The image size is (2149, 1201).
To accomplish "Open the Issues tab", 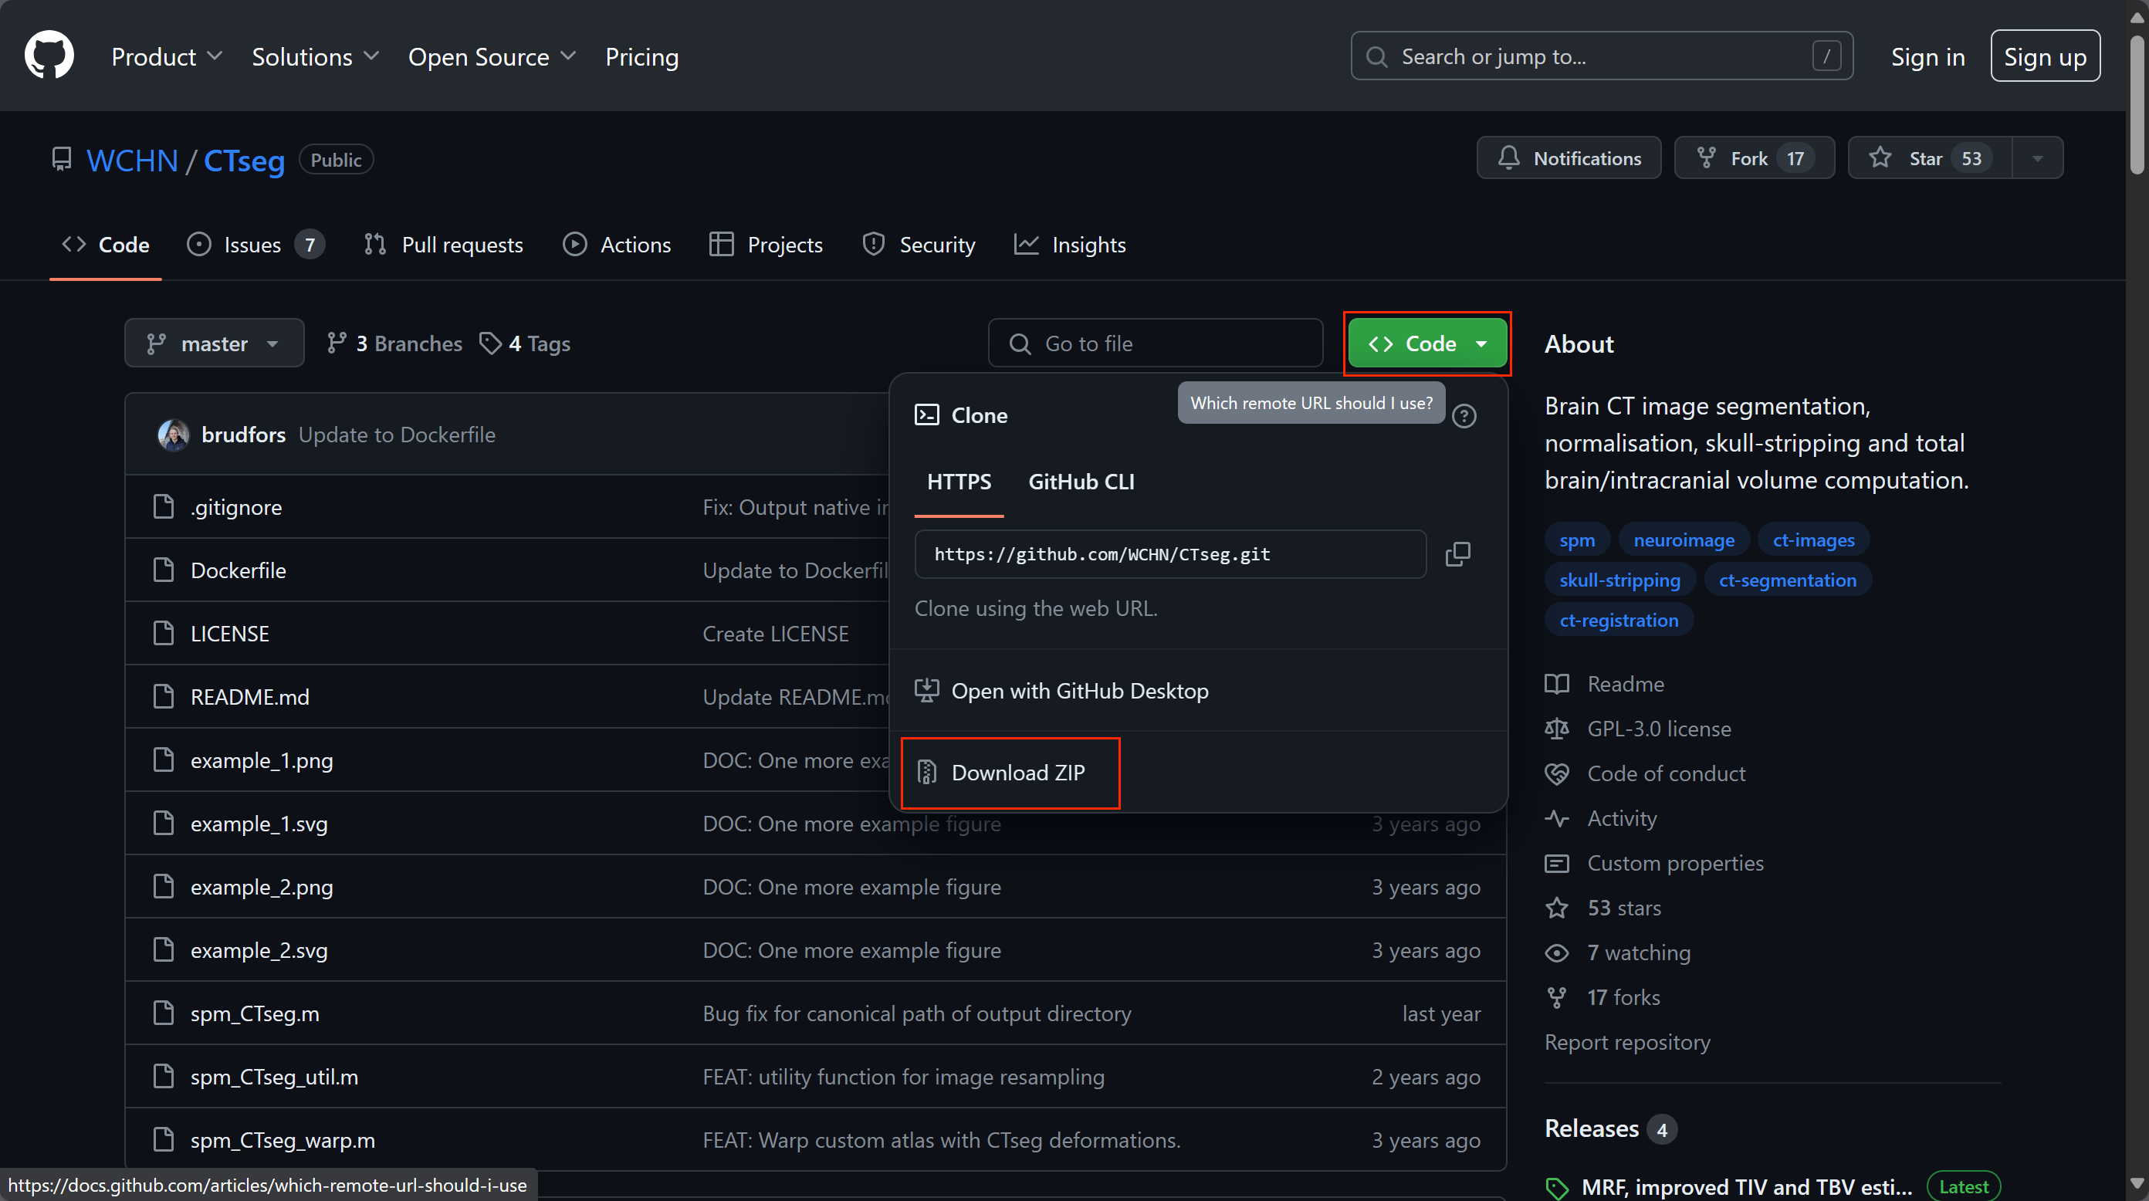I will [x=254, y=245].
